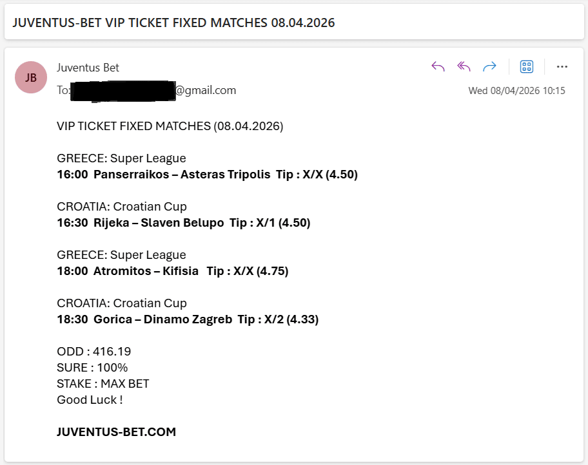
Task: Select the Gorica – Dinamo Zagreb match line
Action: point(187,319)
